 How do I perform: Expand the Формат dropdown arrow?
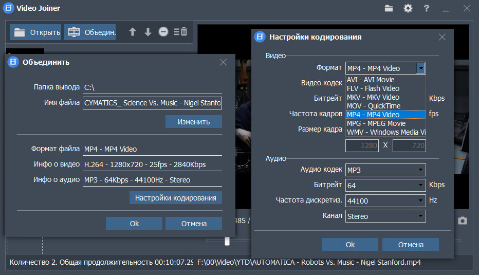pos(421,68)
